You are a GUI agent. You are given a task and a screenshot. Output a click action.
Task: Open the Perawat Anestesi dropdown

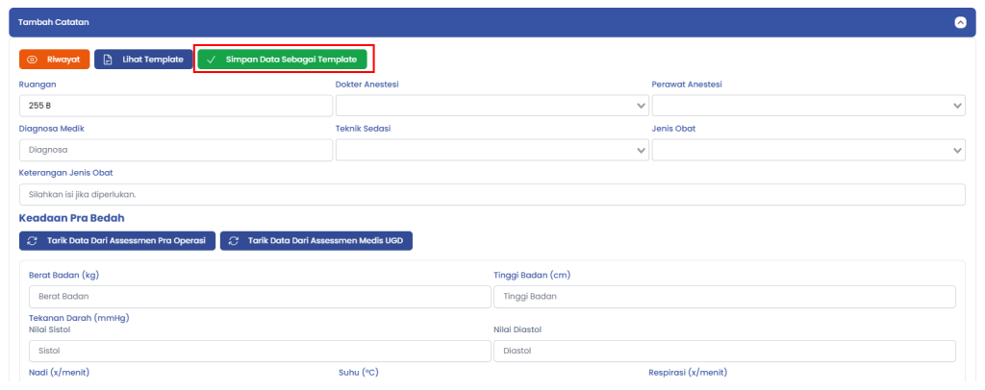pos(808,105)
